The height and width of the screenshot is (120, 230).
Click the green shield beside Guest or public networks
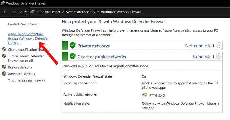(72, 56)
